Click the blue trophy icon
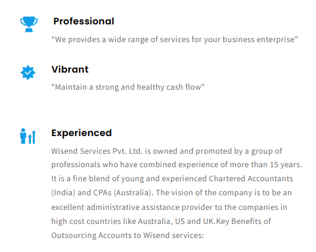Screen dimensions: 316x252 coord(29,24)
